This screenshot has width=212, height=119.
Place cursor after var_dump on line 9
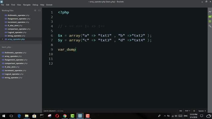coord(76,50)
